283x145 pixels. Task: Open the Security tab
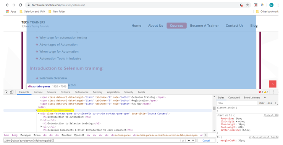[x=128, y=92]
